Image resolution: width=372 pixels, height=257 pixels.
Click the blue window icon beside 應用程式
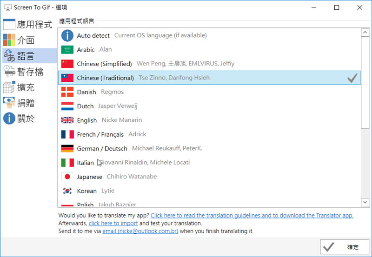(x=9, y=25)
